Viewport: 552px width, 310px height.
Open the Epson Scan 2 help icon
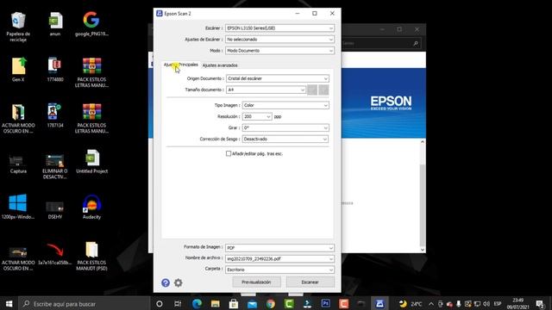[x=166, y=282]
